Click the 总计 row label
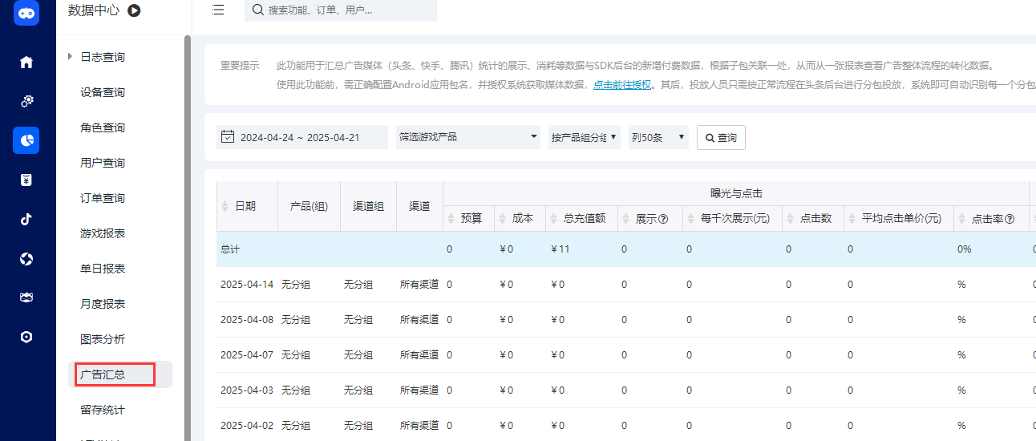 point(230,249)
